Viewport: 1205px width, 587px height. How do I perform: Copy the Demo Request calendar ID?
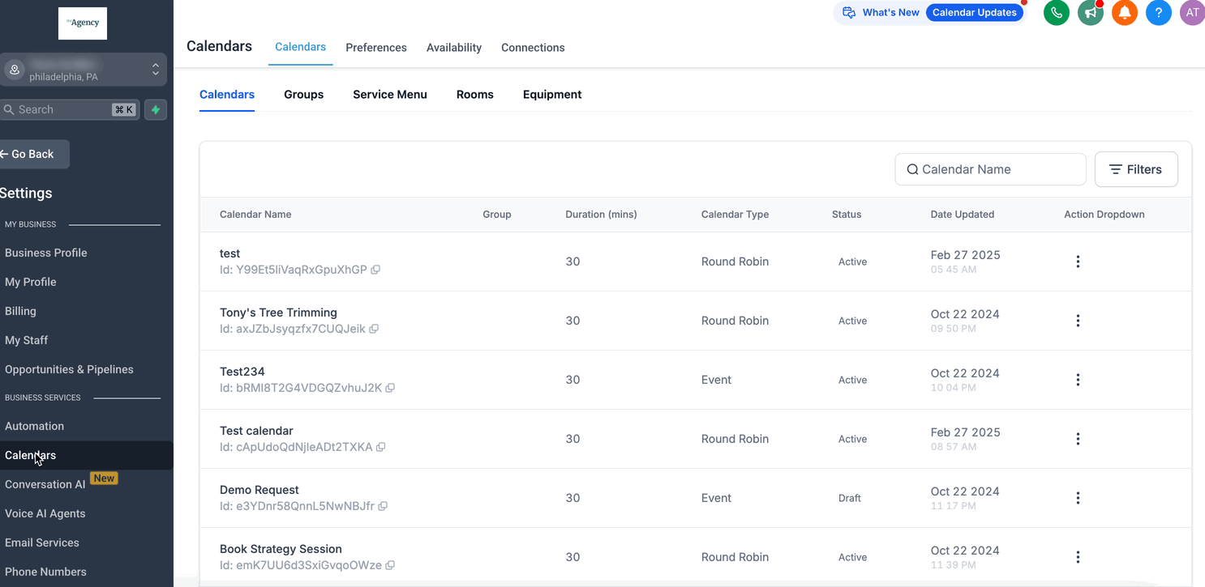tap(383, 506)
